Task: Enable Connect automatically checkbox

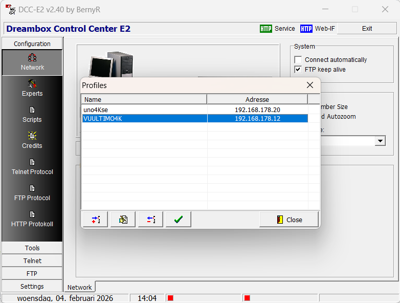Action: click(x=298, y=60)
